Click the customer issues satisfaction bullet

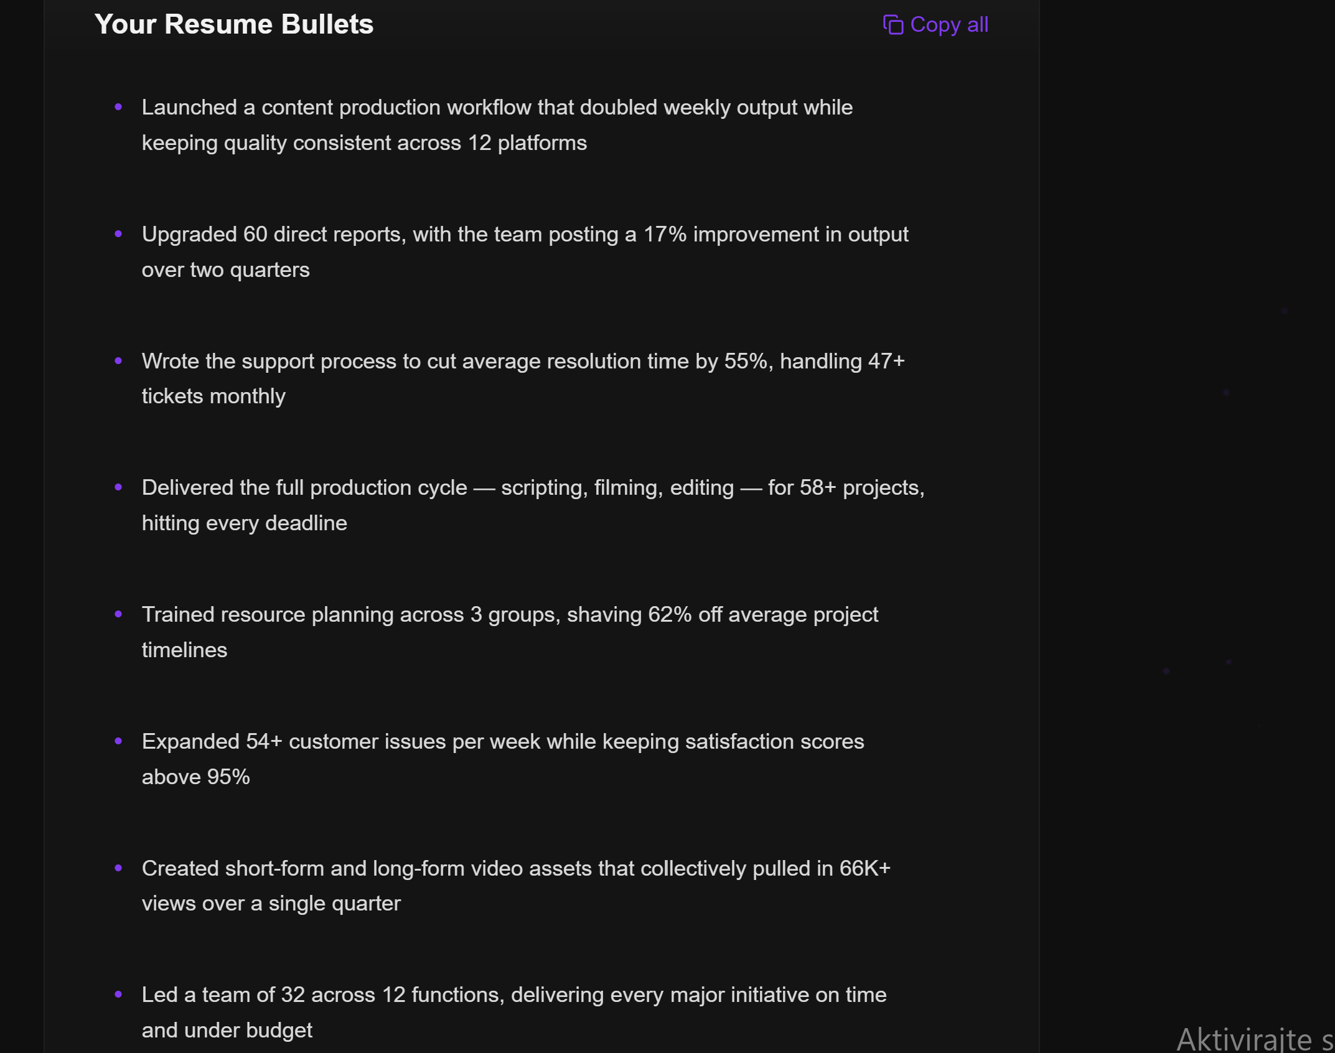pos(503,759)
